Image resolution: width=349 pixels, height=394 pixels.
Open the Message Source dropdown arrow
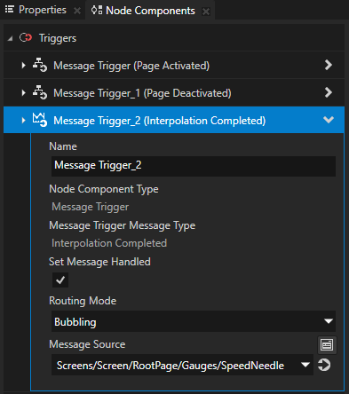pos(305,365)
